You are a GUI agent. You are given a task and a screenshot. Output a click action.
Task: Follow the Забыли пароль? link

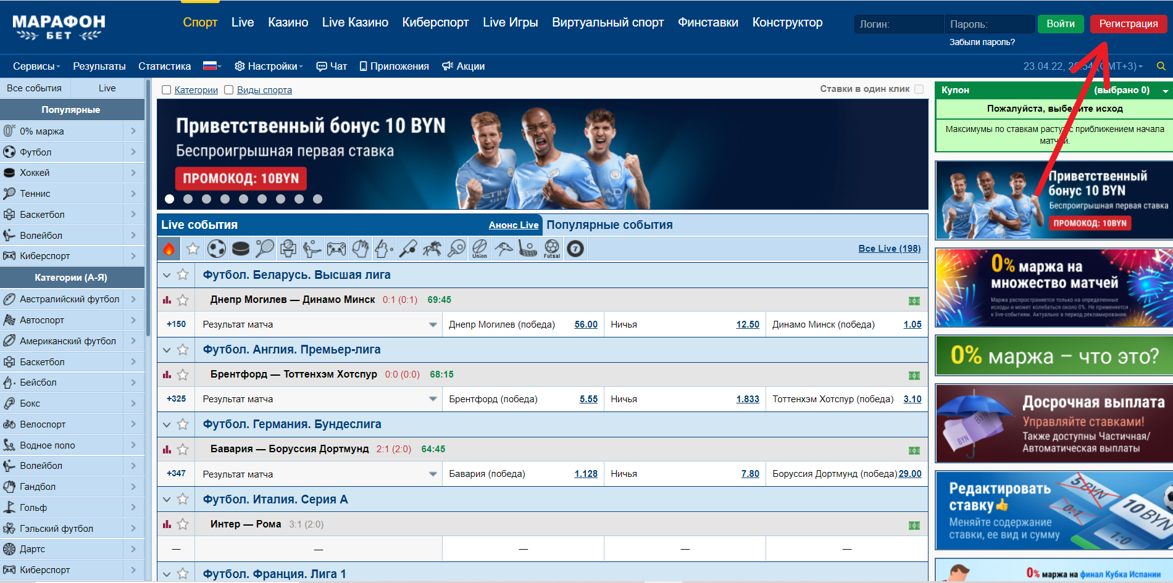[982, 42]
